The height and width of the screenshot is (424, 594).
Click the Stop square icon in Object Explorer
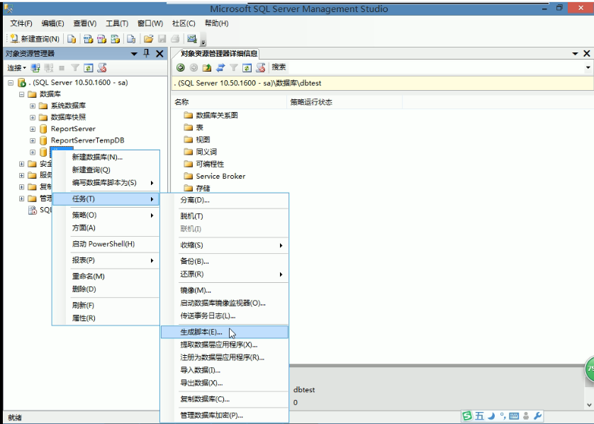pos(62,68)
